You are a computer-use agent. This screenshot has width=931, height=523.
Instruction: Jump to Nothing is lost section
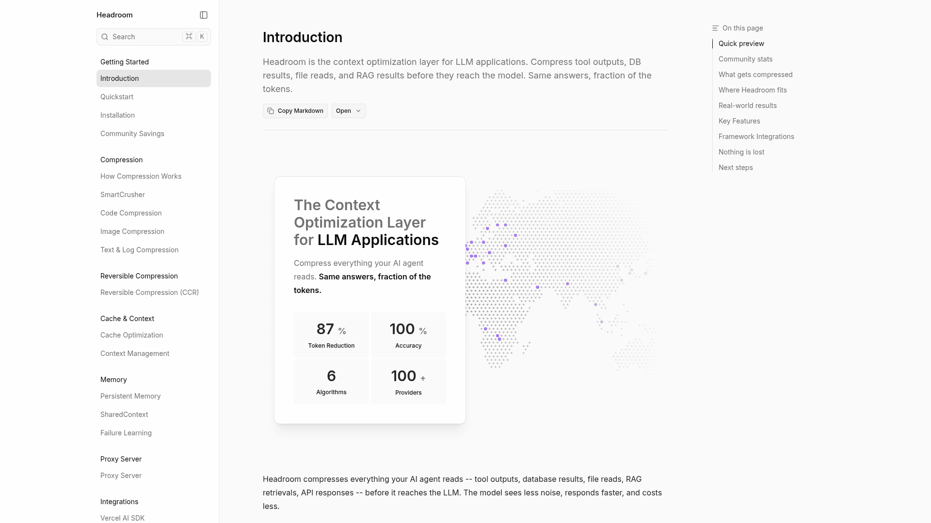741,152
